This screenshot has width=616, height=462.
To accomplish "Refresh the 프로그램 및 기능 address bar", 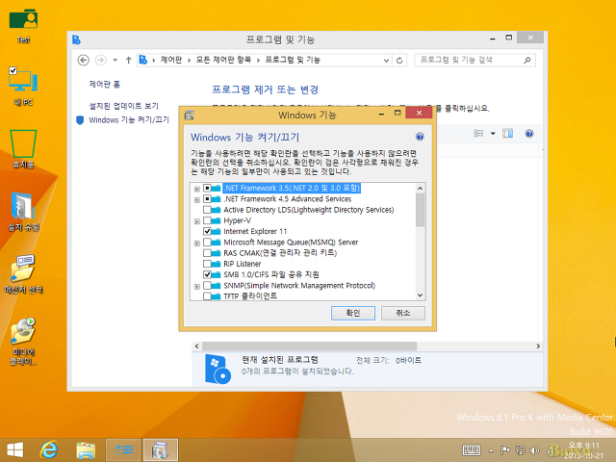I will [x=399, y=60].
